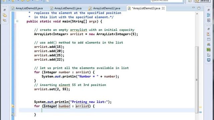The height and width of the screenshot is (120, 214).
Task: Place cursor in 'arrlist.add(25);' line
Action: point(49,55)
